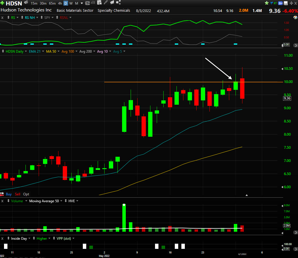Click the small triangle marker at 10.50 on price scale
The height and width of the screenshot is (258, 298).
pos(282,69)
